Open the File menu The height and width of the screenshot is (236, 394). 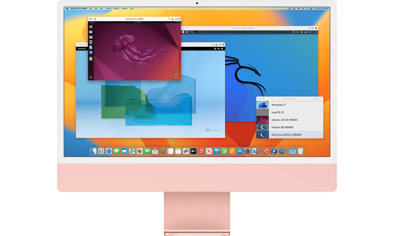91,8
